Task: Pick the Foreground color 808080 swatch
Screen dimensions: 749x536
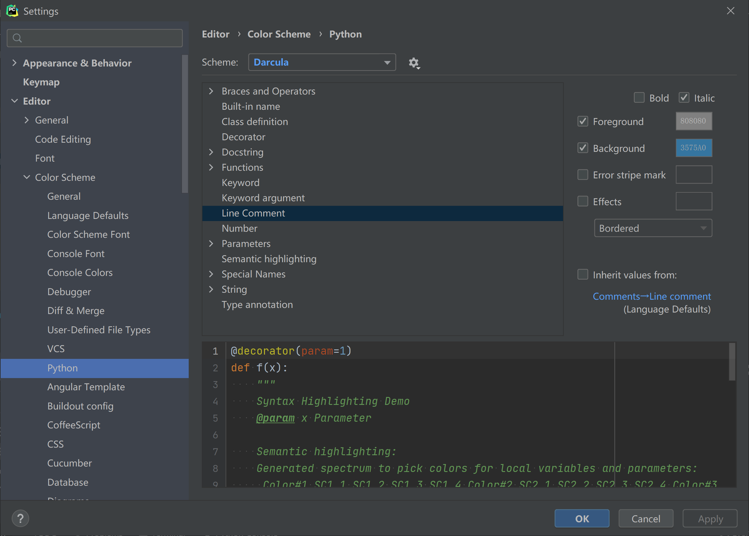Action: (x=694, y=121)
